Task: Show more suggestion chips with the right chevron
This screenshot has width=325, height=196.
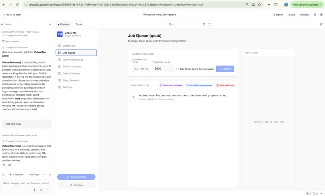Action: coord(44,175)
